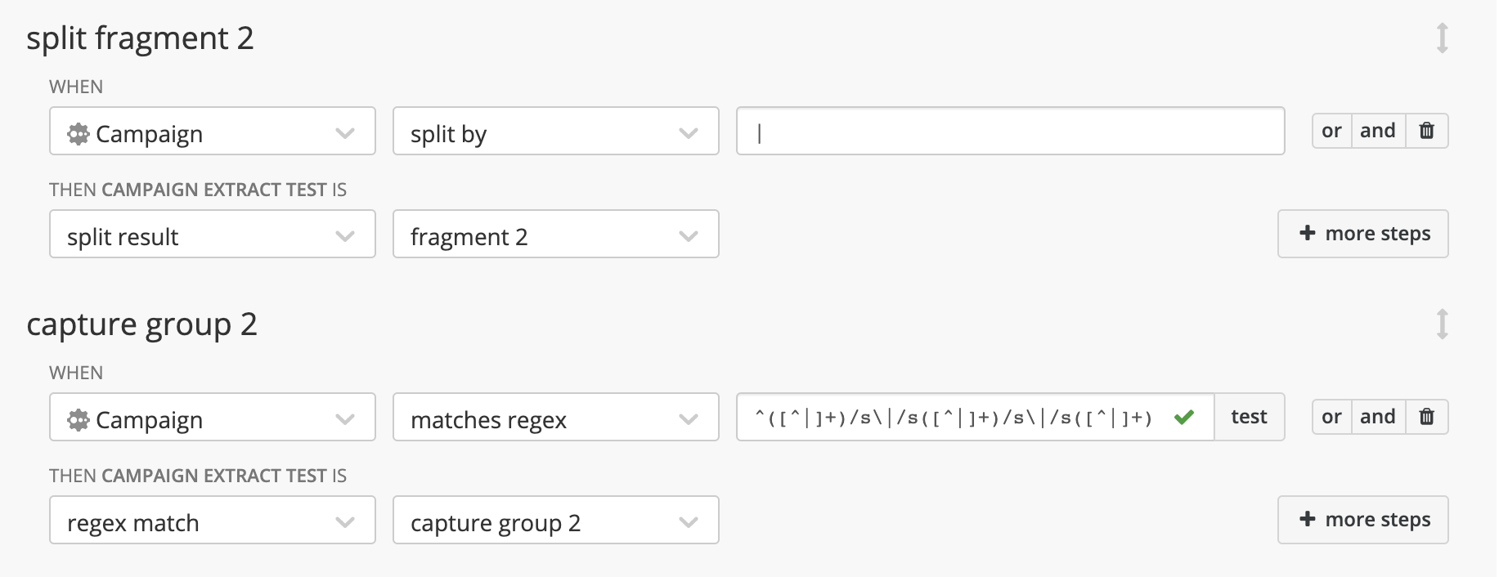Toggle the or condition in split fragment 2
Image resolution: width=1508 pixels, height=577 pixels.
(1331, 130)
